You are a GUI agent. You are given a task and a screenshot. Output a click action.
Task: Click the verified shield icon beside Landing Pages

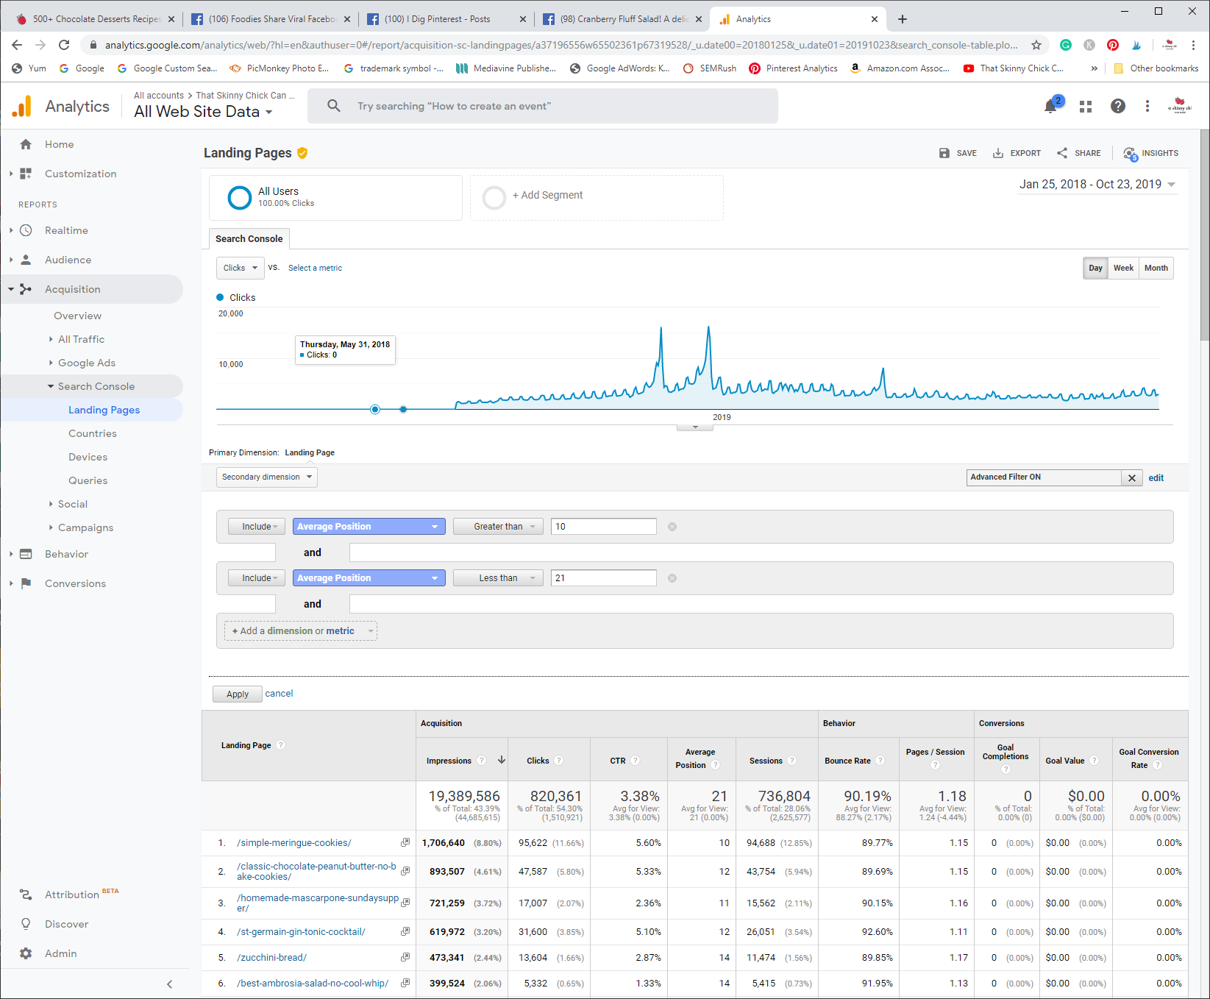302,153
